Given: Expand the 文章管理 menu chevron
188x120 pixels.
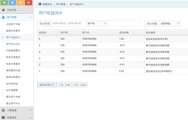Looking at the screenshot, I should tap(30, 110).
